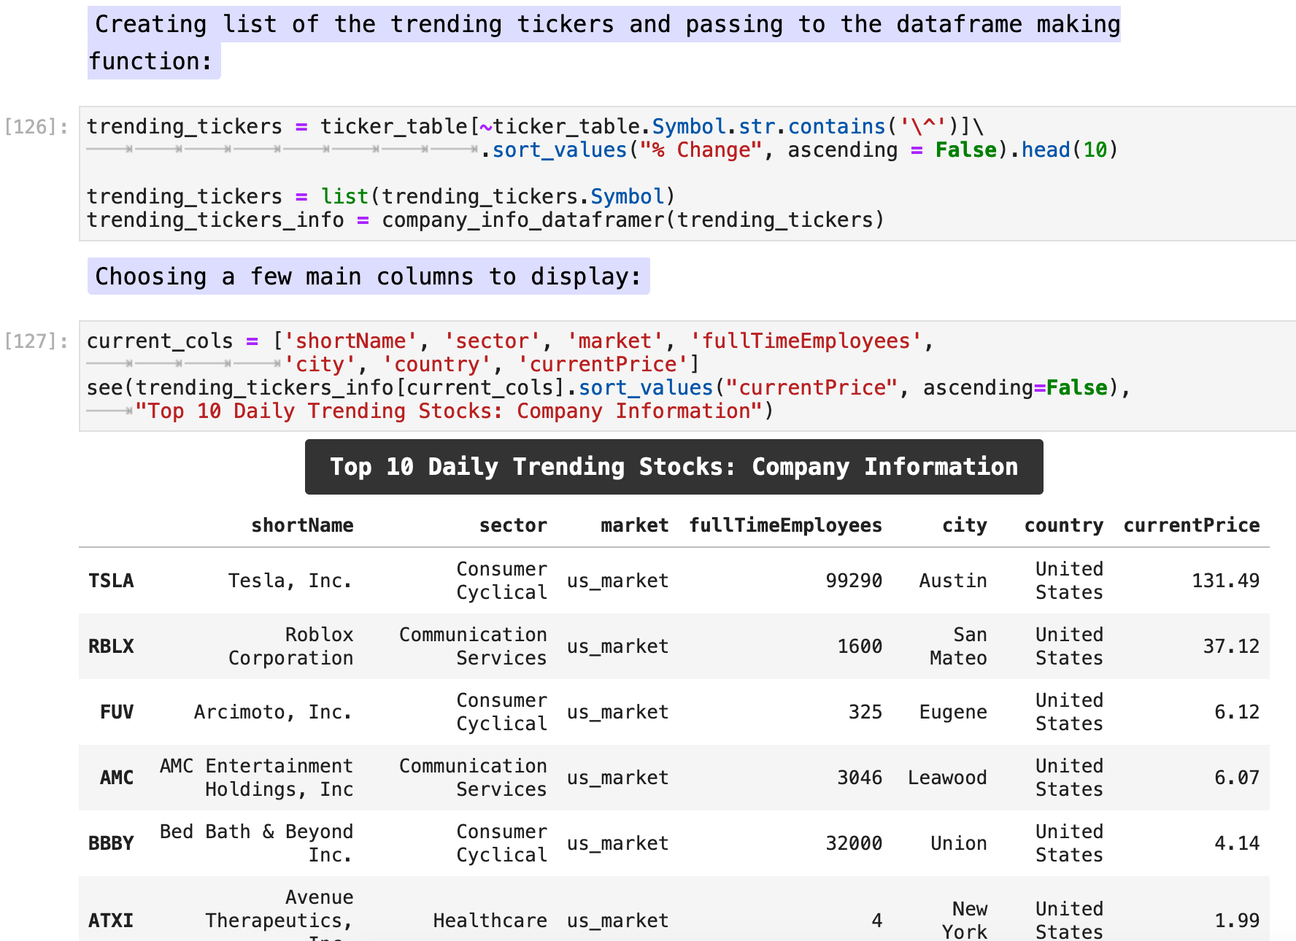Screen dimensions: 1296x941
Task: Click the RBLX row index
Action: pyautogui.click(x=111, y=646)
